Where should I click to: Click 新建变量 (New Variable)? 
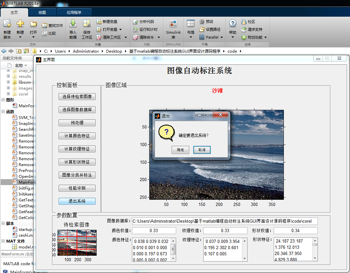pos(107,22)
